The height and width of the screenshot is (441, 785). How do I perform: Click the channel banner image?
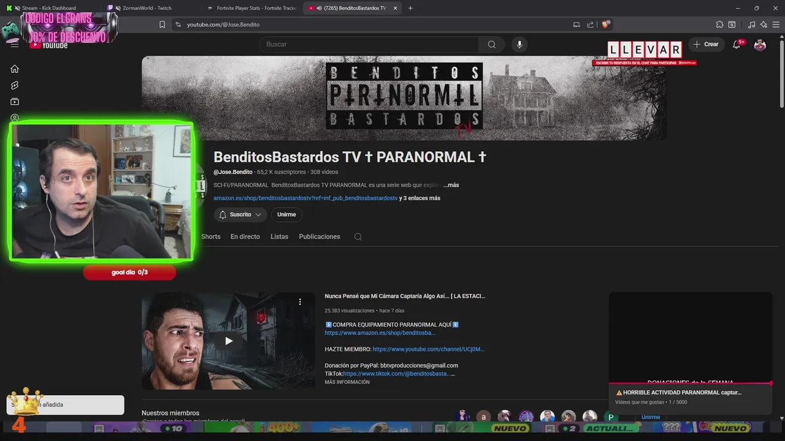pos(404,98)
